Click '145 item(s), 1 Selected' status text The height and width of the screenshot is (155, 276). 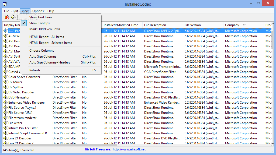point(19,150)
